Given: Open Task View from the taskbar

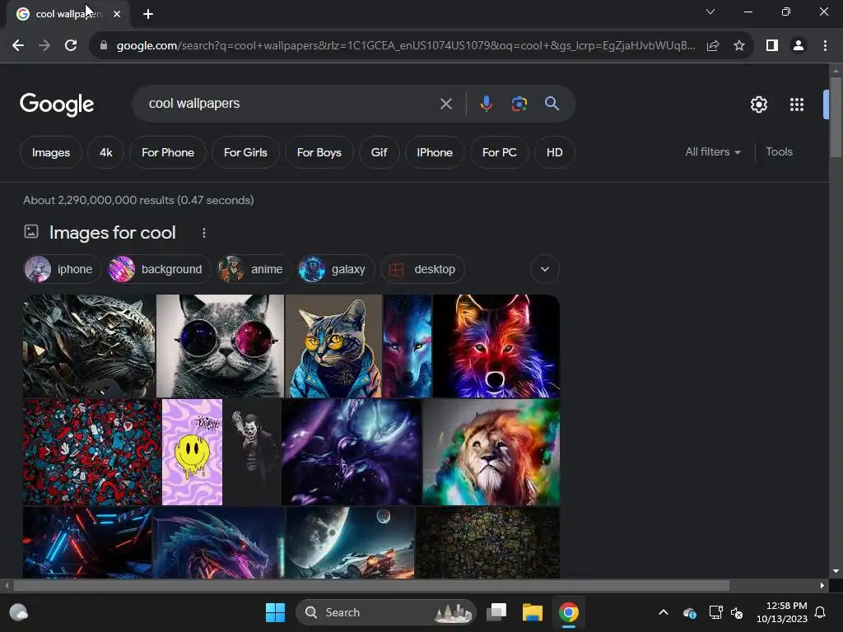Looking at the screenshot, I should 496,612.
